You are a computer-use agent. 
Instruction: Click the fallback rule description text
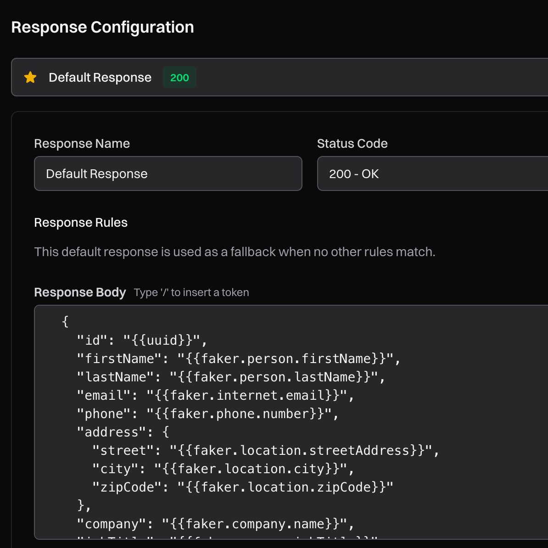pos(235,252)
